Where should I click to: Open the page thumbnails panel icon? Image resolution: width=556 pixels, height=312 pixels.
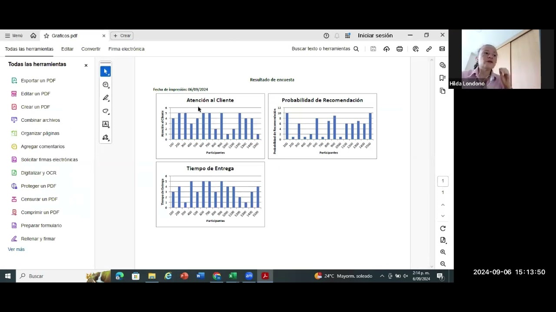point(443,91)
